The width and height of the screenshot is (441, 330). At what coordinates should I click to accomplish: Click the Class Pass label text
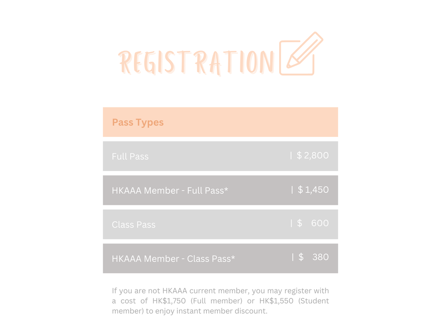(x=134, y=225)
